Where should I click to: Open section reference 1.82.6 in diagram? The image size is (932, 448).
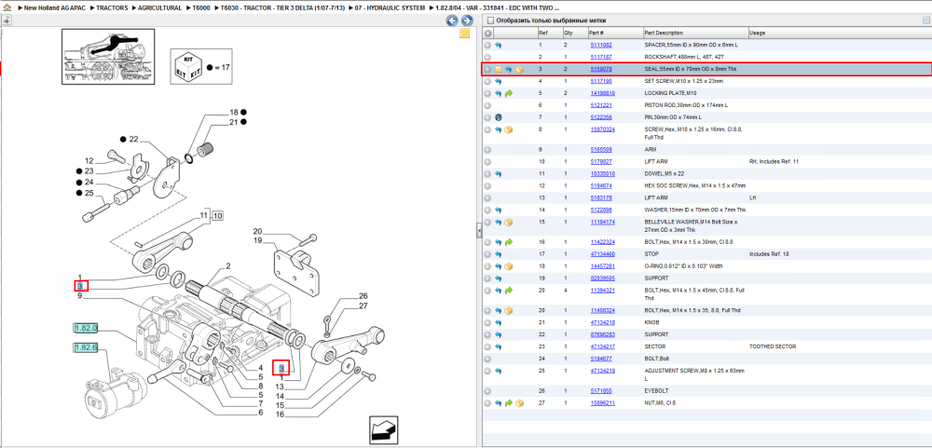coord(86,347)
